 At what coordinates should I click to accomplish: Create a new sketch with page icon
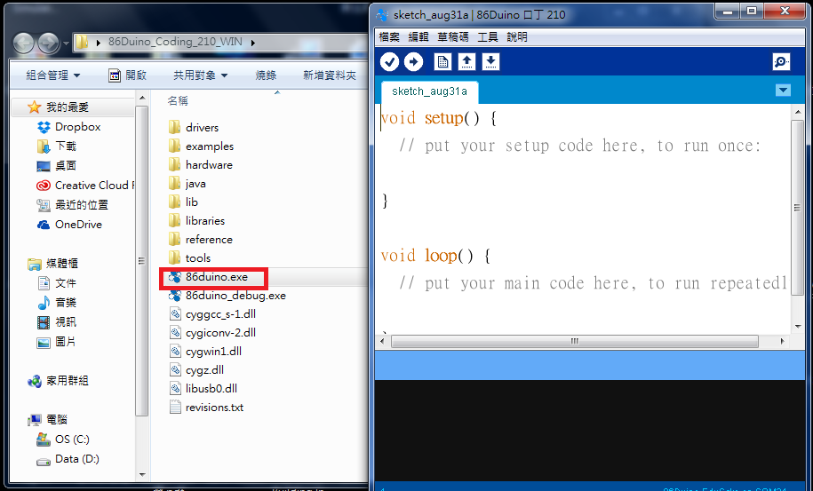[442, 62]
